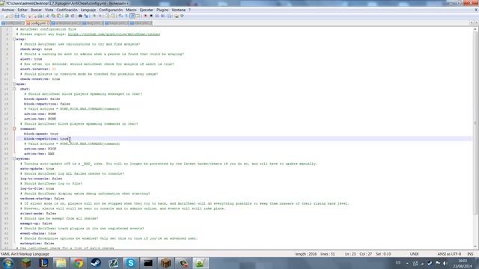Click the Replace toolbar icon
The height and width of the screenshot is (269, 479).
[86, 16]
